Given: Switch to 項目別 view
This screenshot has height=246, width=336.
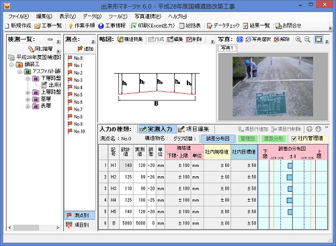Looking at the screenshot, I should tap(79, 225).
